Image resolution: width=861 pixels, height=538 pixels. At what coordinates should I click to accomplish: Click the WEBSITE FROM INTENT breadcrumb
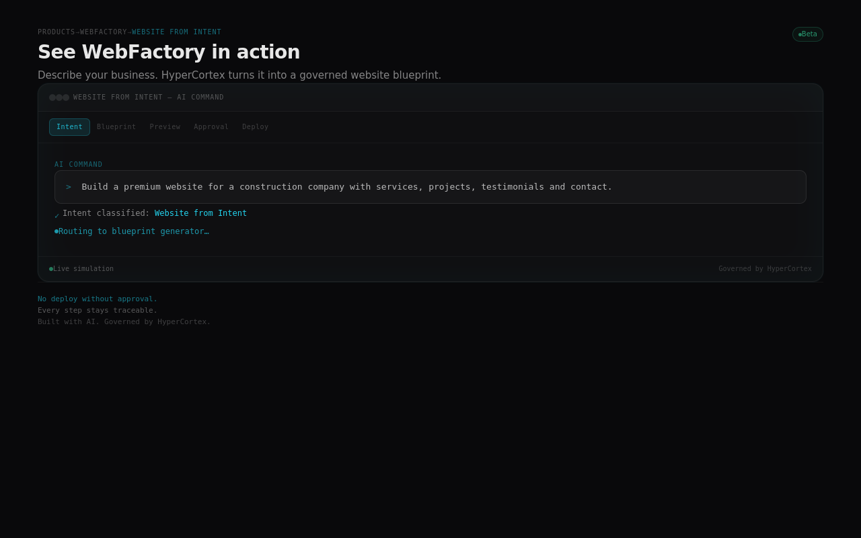click(176, 32)
